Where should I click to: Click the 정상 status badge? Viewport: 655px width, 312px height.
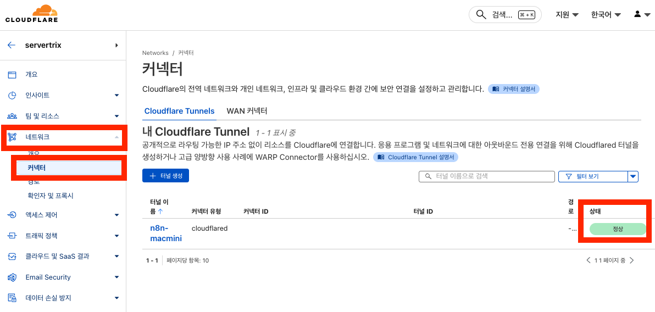pyautogui.click(x=618, y=229)
